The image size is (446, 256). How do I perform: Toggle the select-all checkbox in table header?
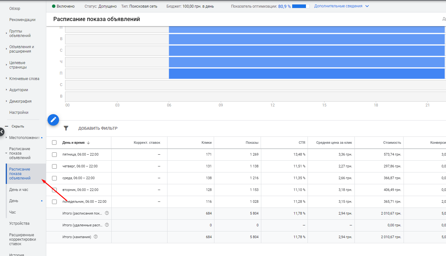click(x=54, y=143)
